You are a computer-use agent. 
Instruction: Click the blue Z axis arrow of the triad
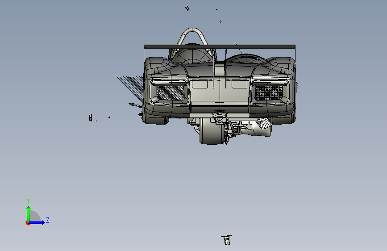coord(37,222)
